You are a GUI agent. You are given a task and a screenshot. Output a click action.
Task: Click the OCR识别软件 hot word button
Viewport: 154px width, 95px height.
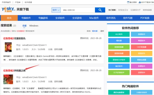pyautogui.click(x=119, y=72)
